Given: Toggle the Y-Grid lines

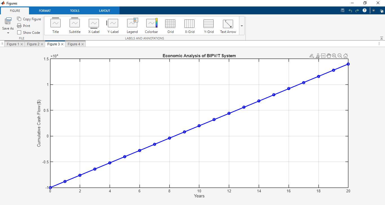Looking at the screenshot, I should 209,26.
